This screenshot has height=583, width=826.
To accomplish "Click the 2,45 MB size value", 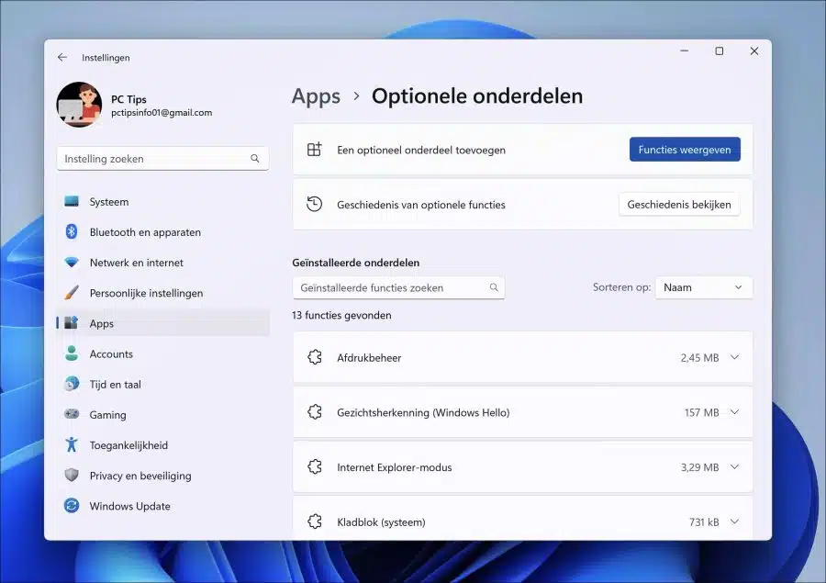I will [x=699, y=358].
